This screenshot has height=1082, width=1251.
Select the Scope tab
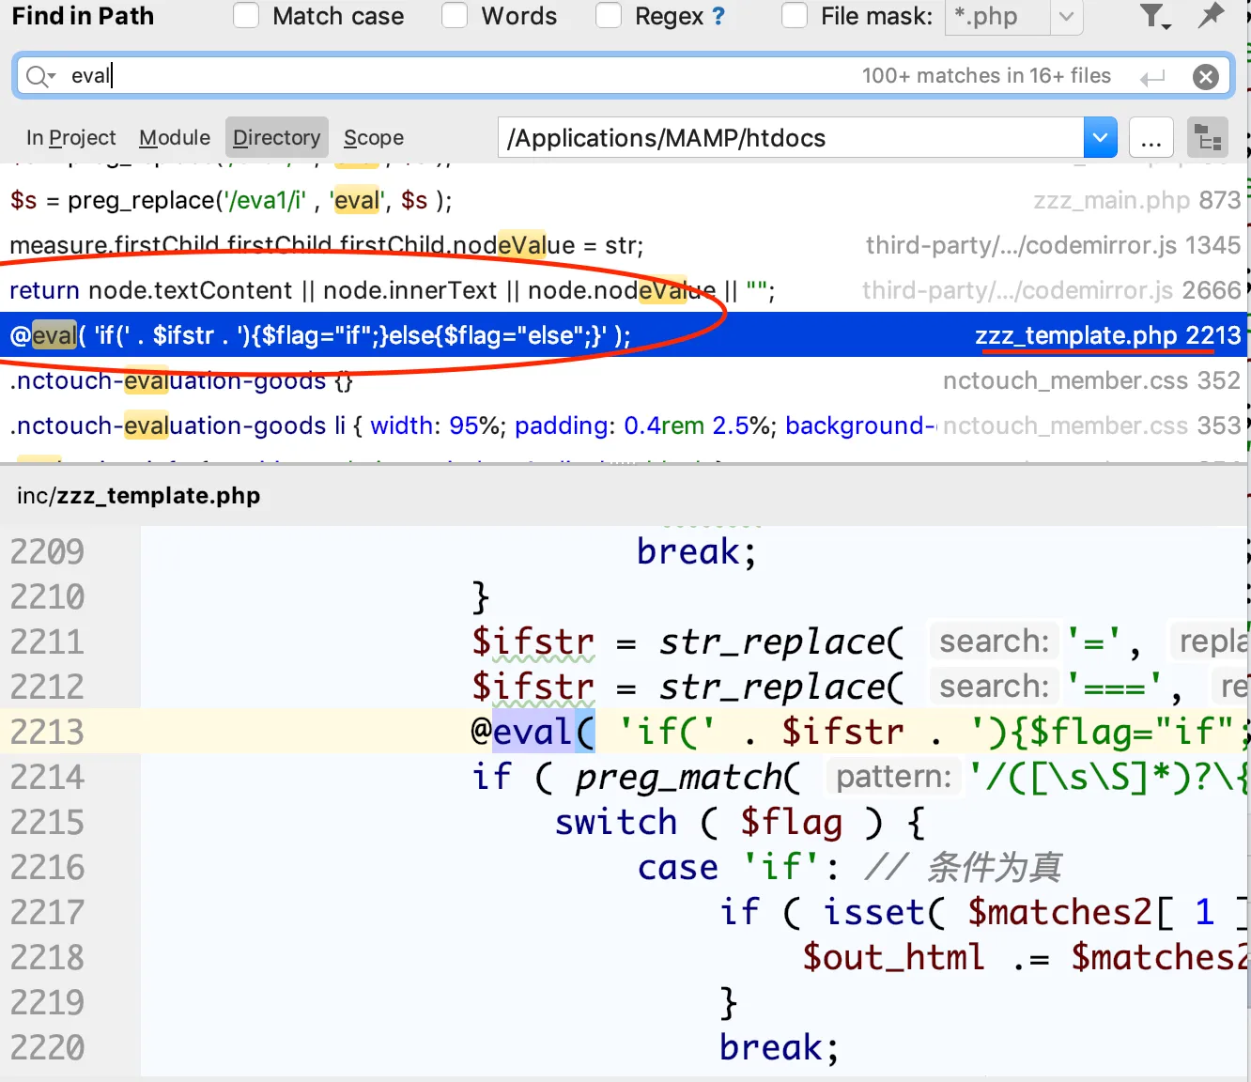[373, 138]
